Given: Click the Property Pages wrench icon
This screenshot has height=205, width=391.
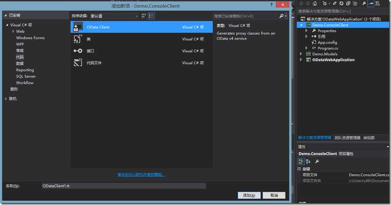Looking at the screenshot, I should (317, 161).
